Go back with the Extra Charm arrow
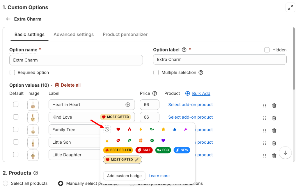Viewport: 298px width, 189px height. click(x=8, y=19)
